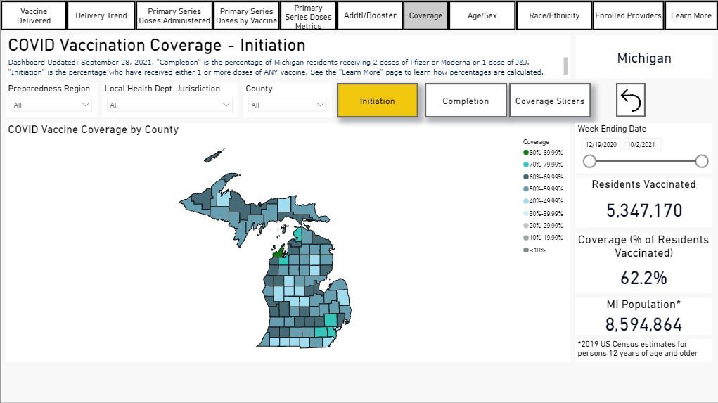The height and width of the screenshot is (403, 718).
Task: Open the Age/Sex tab
Action: 482,15
